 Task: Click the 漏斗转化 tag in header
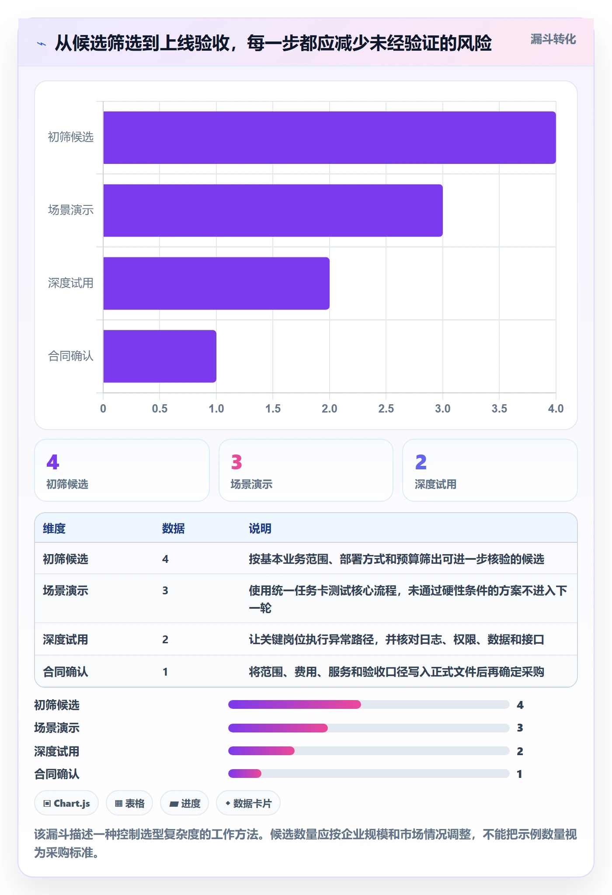(x=553, y=39)
